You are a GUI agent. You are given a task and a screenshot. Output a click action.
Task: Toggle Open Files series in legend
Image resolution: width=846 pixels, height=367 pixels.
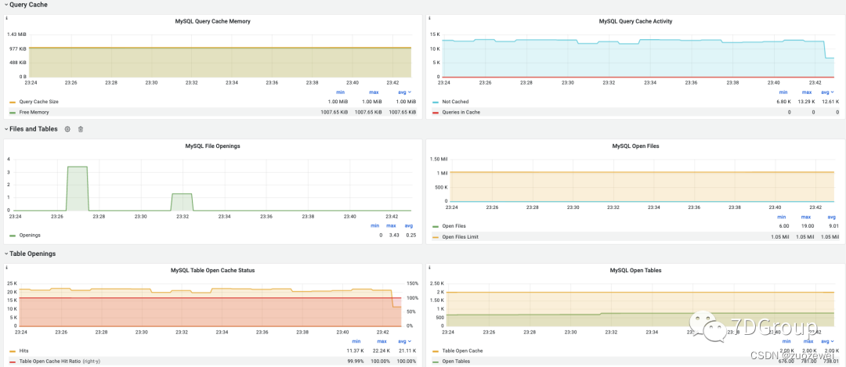click(x=454, y=226)
